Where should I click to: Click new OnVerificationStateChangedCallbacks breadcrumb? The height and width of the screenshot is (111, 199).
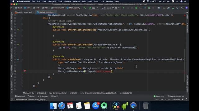tap(99, 93)
